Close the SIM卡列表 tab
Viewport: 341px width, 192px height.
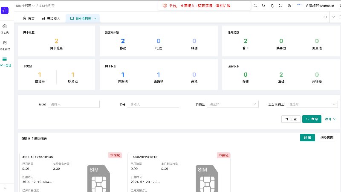tap(95, 18)
